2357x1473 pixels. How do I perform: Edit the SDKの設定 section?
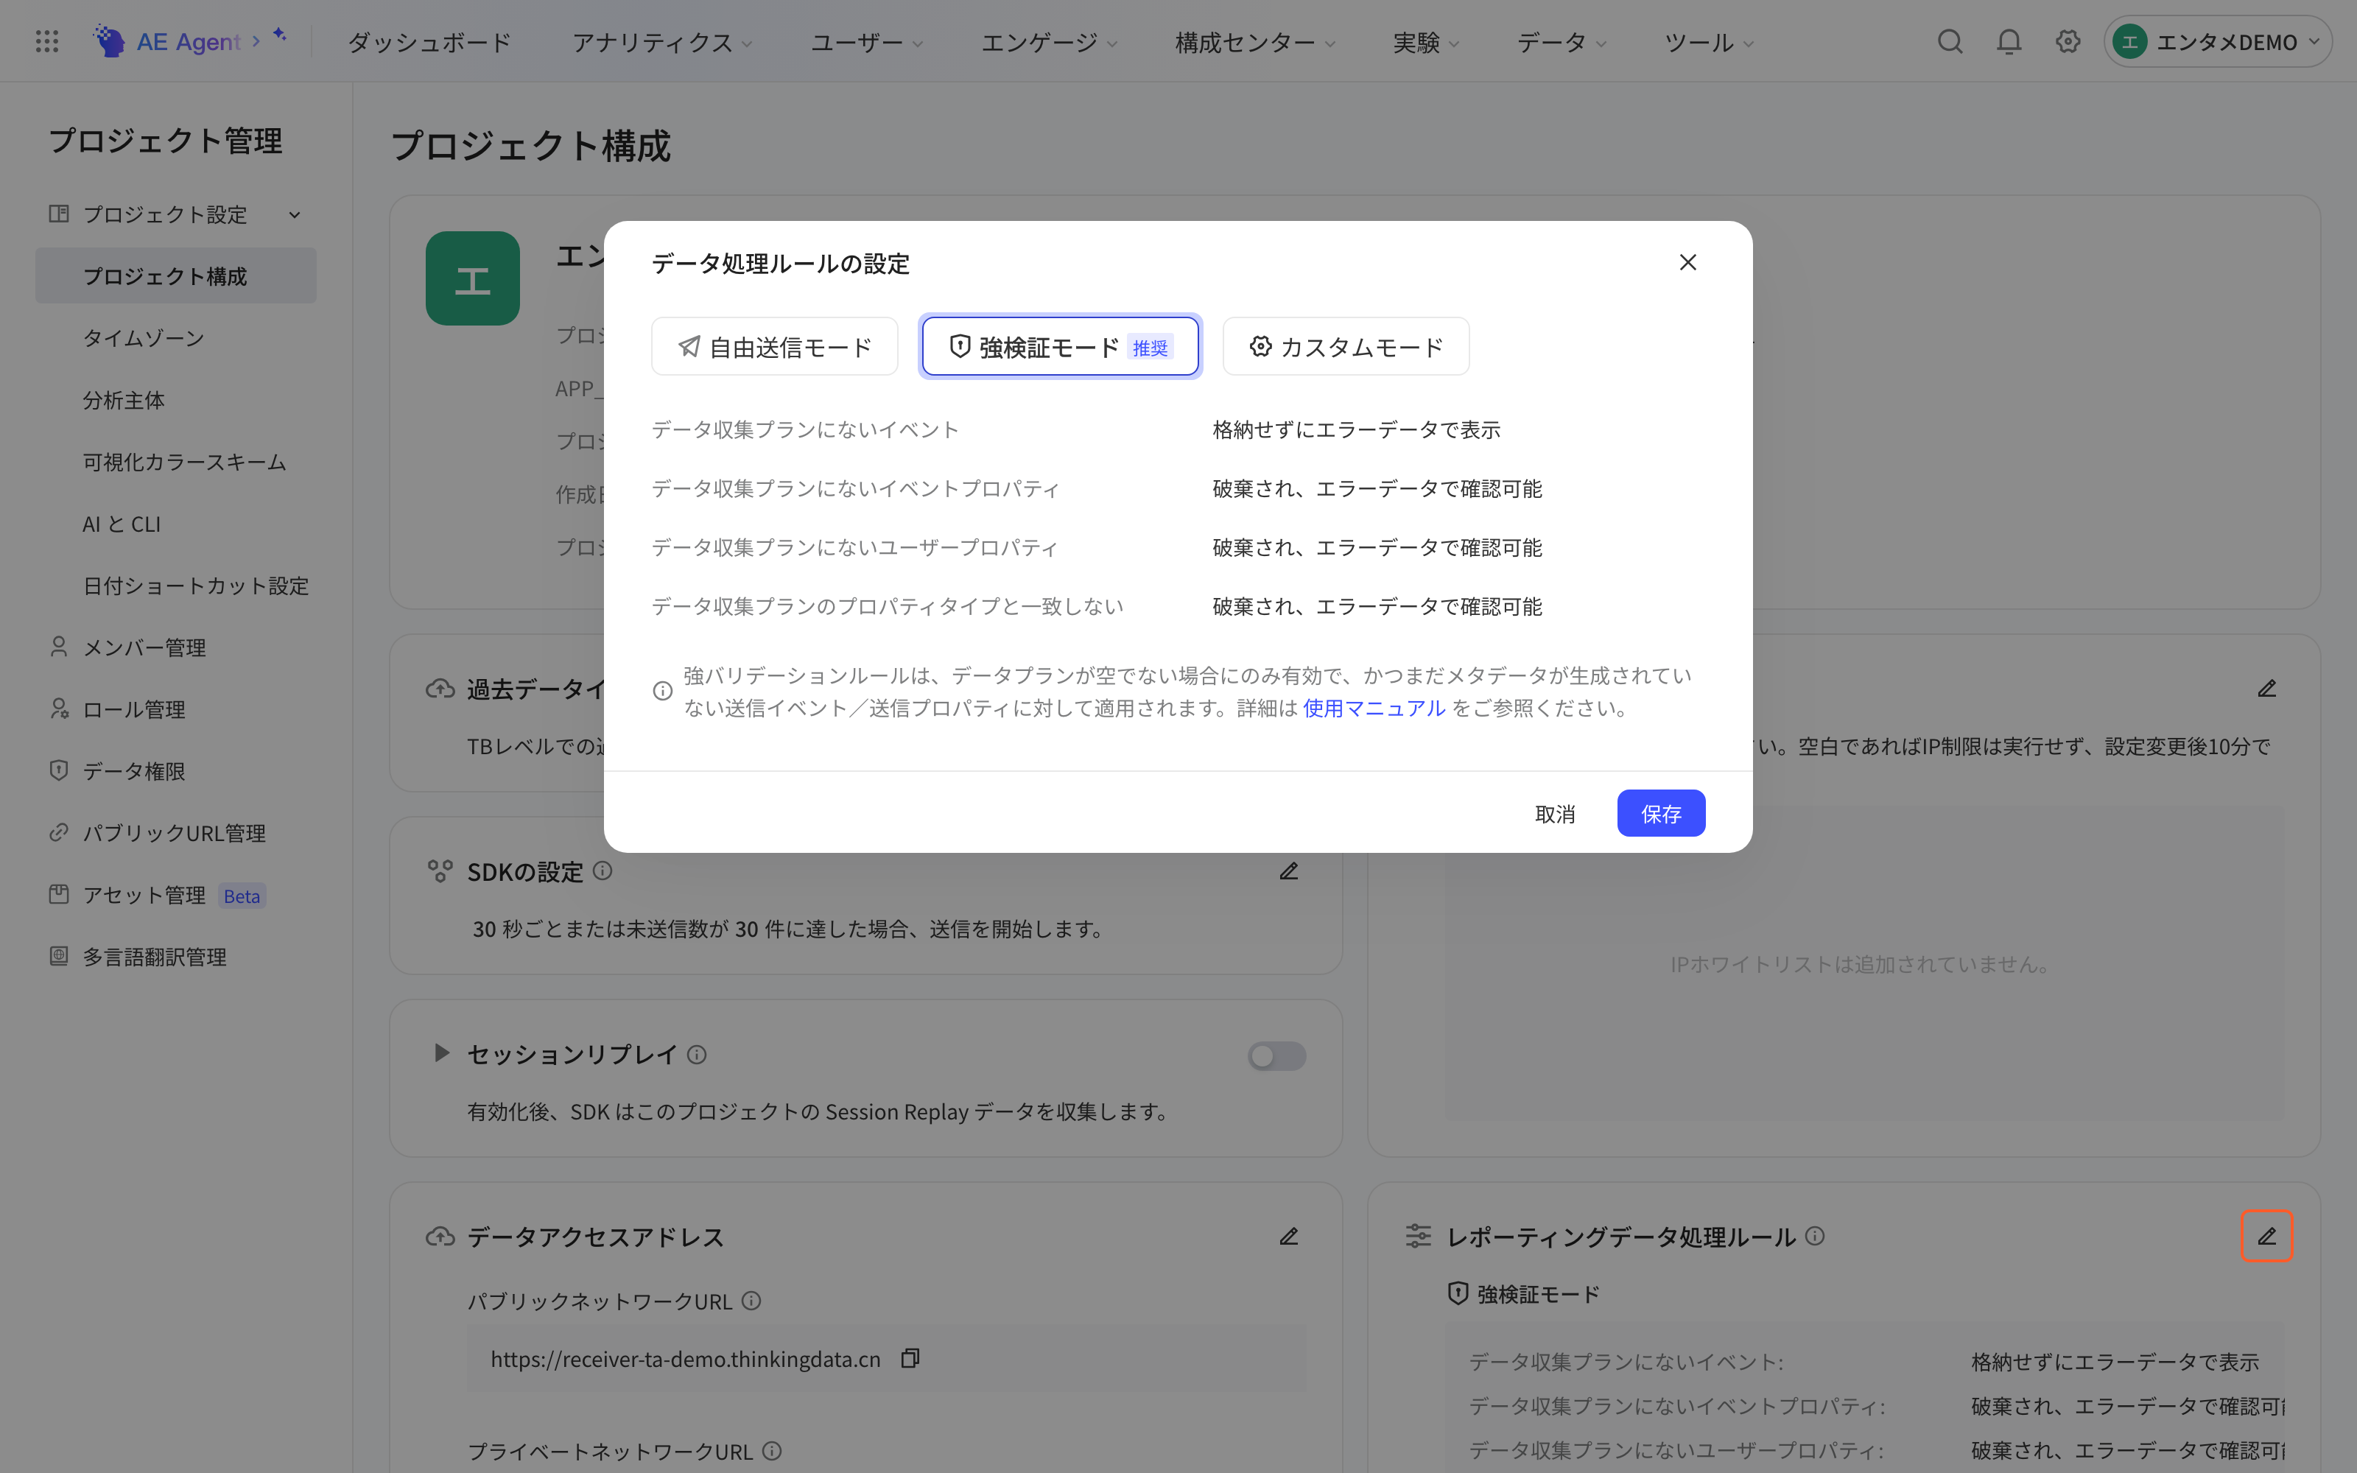click(x=1288, y=871)
